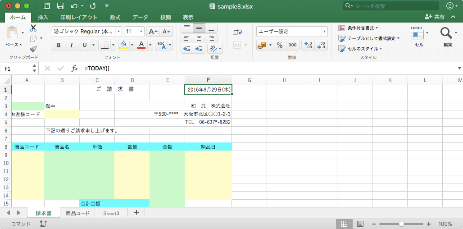Switch to the Sheet3 sheet tab
463x229 pixels.
coord(111,213)
